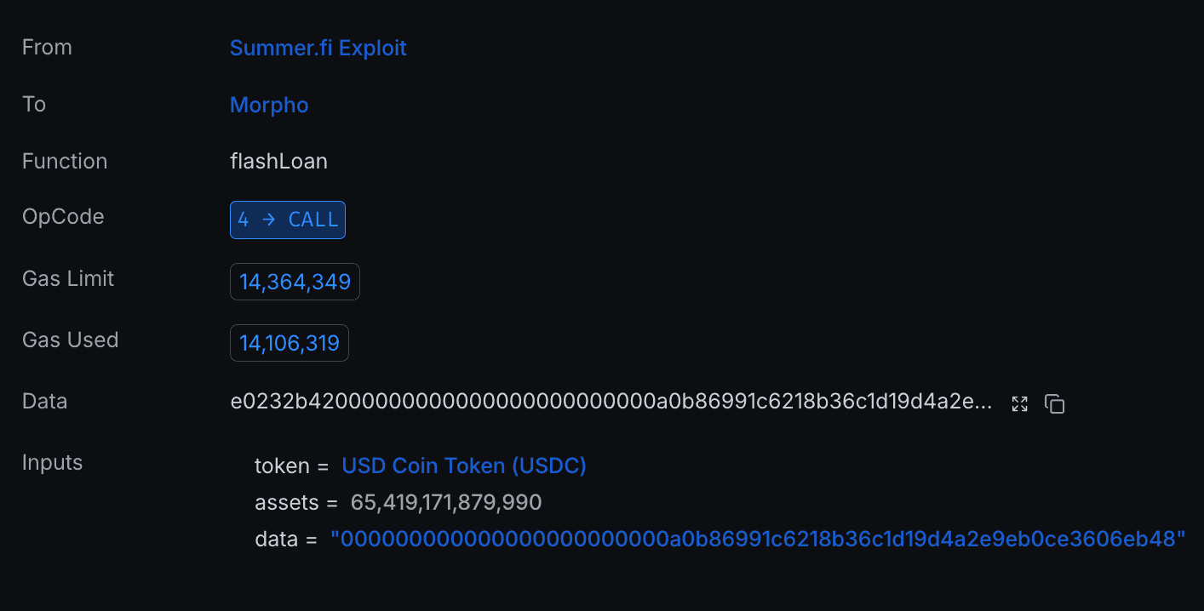
Task: Click the truncated Data hex text
Action: coord(611,402)
